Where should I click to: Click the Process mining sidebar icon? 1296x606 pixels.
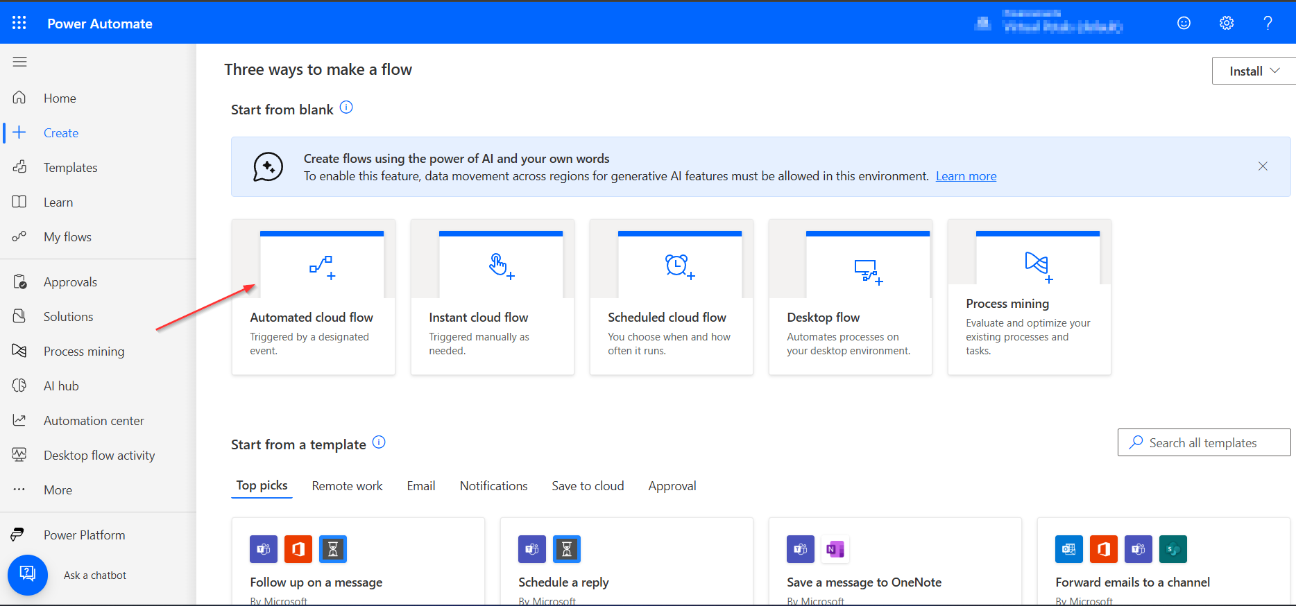tap(19, 351)
